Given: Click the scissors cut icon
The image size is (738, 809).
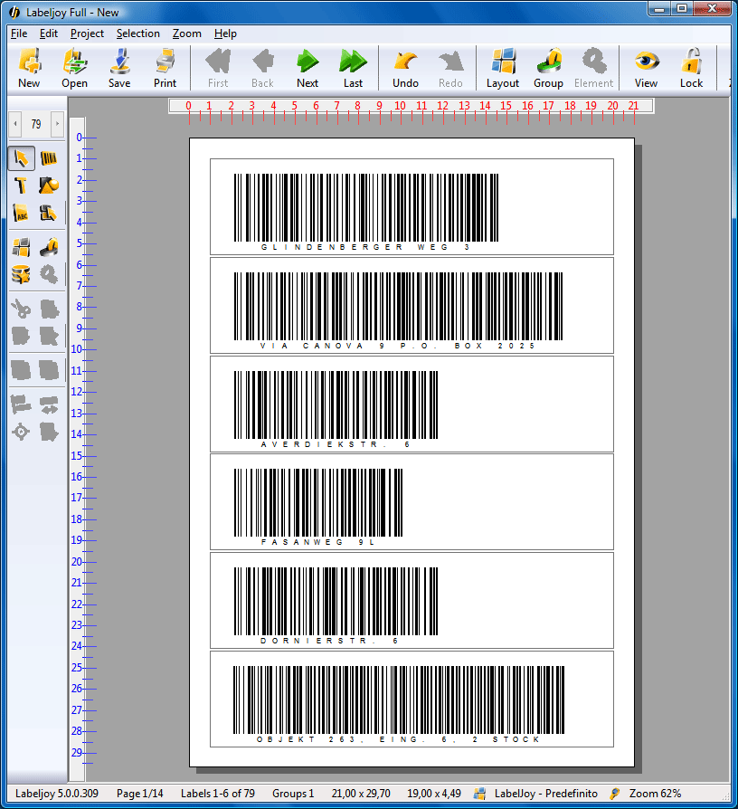Looking at the screenshot, I should pyautogui.click(x=21, y=309).
